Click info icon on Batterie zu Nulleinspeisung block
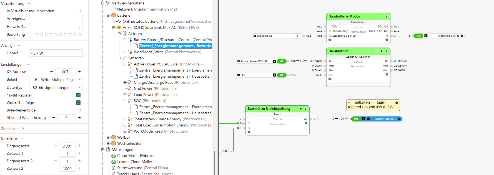Image resolution: width=494 pixels, height=175 pixels. 305,109
